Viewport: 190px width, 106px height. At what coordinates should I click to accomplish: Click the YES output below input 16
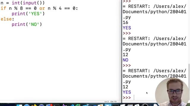[127, 28]
